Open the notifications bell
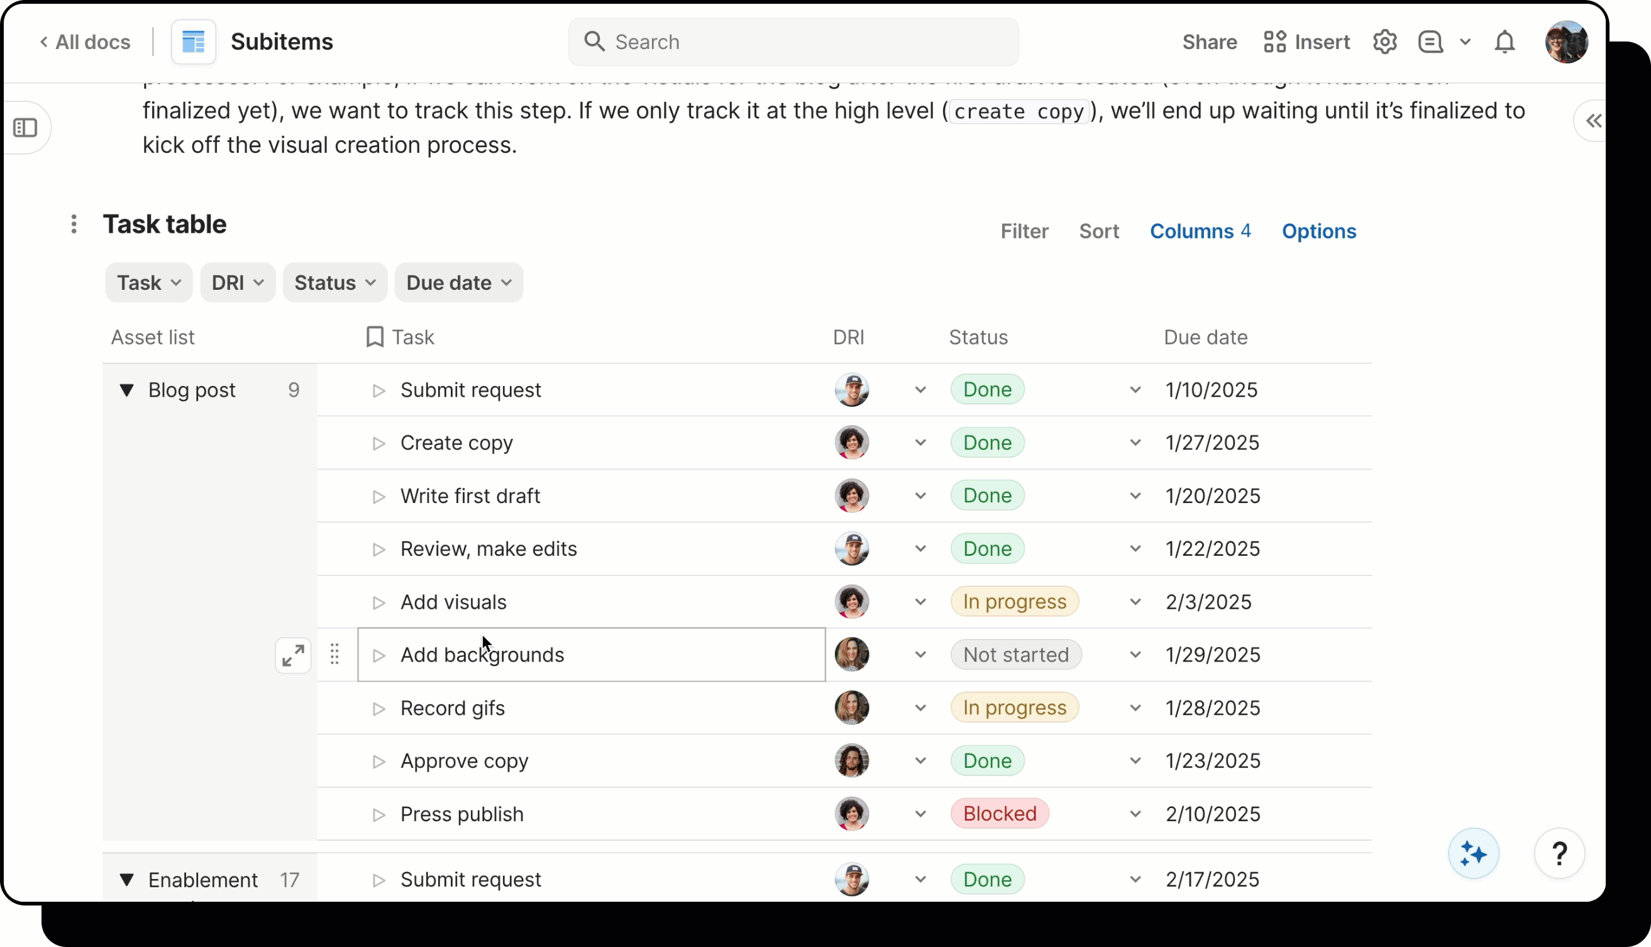The image size is (1651, 947). (x=1504, y=42)
